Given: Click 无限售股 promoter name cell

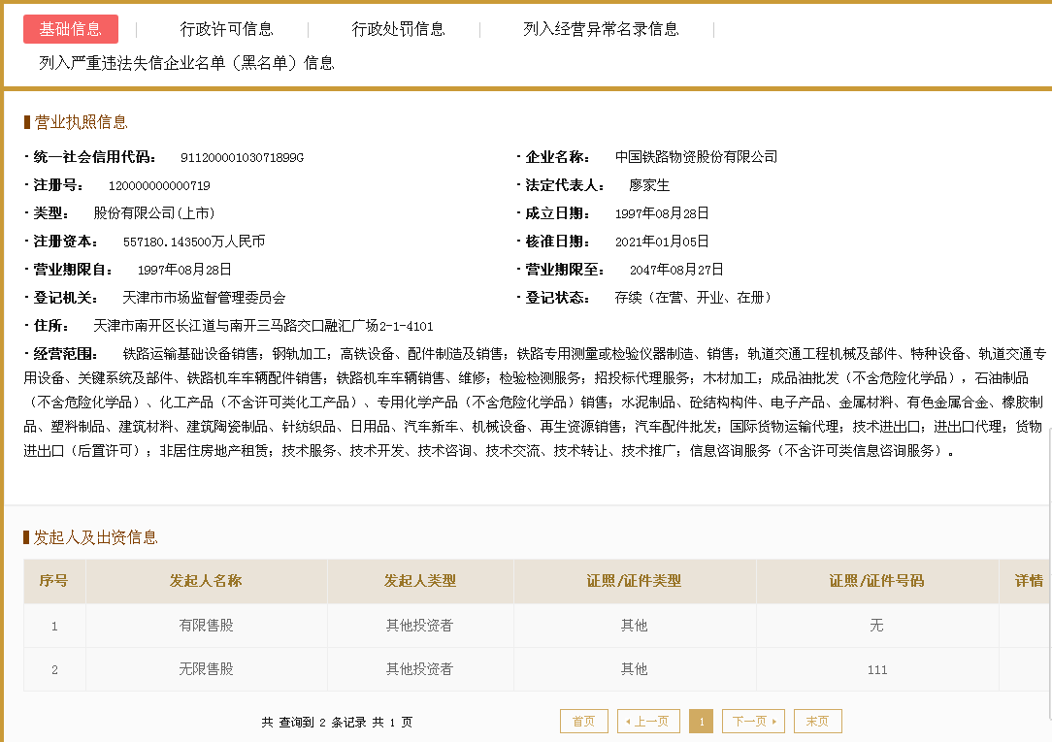Looking at the screenshot, I should pos(206,669).
